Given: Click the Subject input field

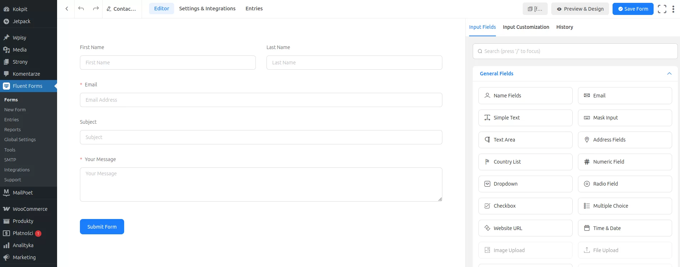Looking at the screenshot, I should tap(261, 137).
